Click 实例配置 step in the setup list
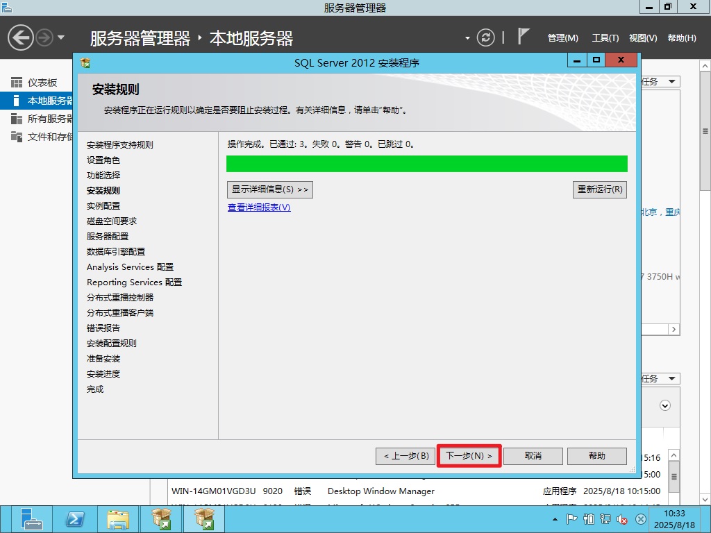Image resolution: width=711 pixels, height=533 pixels. (103, 205)
